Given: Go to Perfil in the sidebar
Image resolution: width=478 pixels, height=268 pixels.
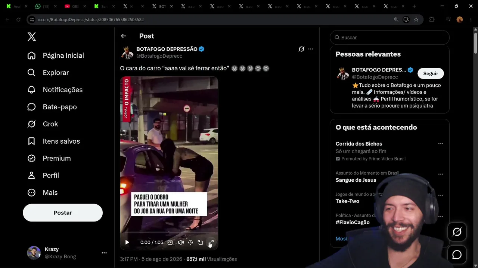Looking at the screenshot, I should tap(43, 175).
